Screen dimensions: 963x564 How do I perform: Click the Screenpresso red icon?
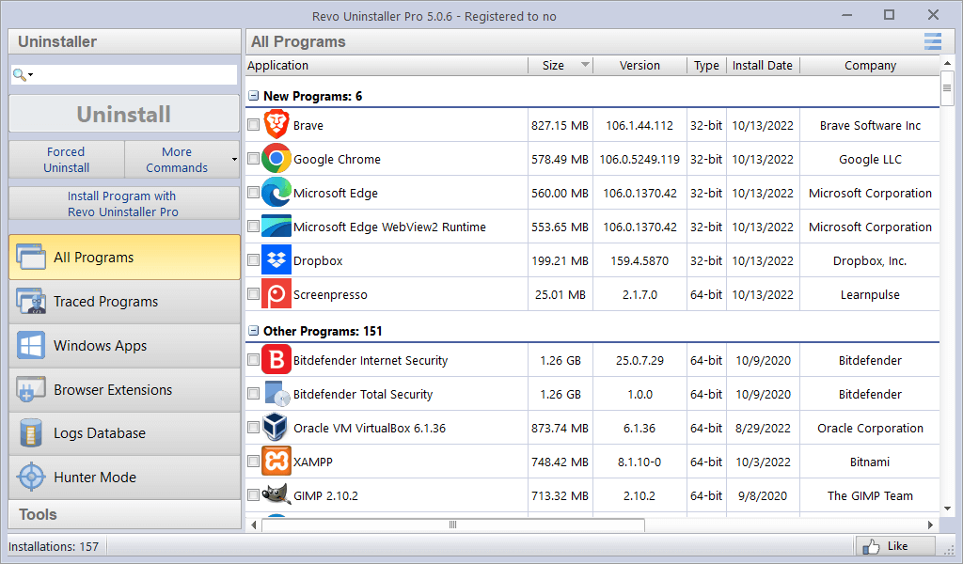pyautogui.click(x=276, y=293)
